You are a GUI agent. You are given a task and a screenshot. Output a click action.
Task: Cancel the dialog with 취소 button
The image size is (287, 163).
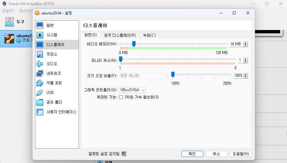(x=217, y=154)
